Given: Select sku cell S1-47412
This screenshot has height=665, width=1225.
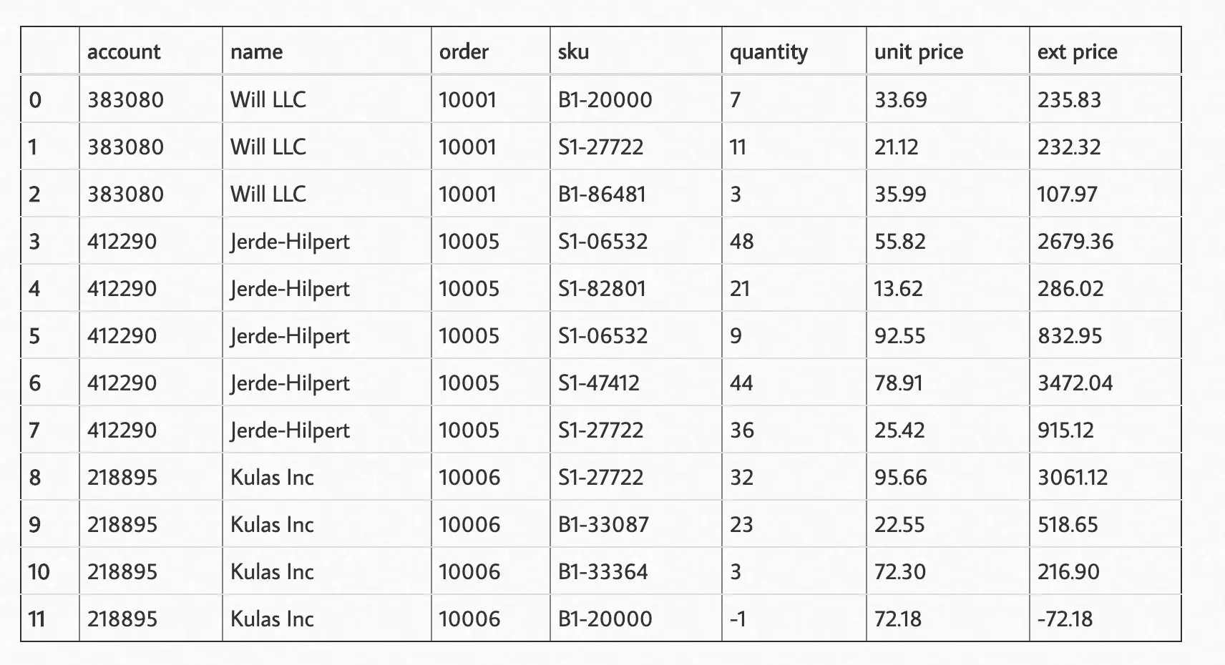Looking at the screenshot, I should tap(599, 383).
